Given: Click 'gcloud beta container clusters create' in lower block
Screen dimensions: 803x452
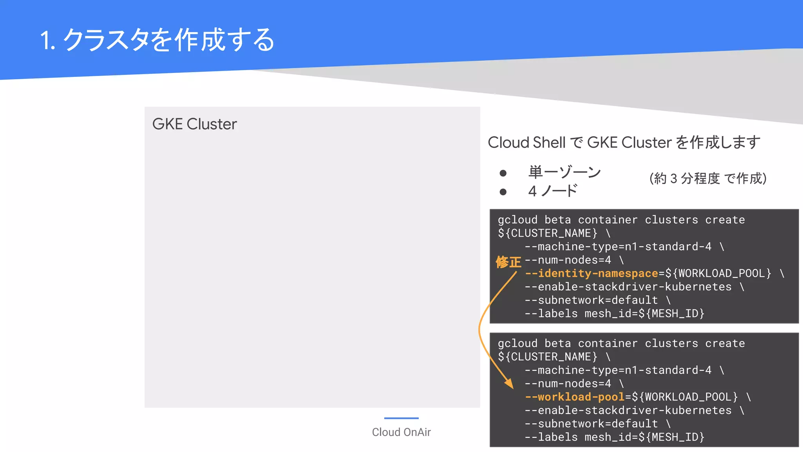Looking at the screenshot, I should coord(621,344).
